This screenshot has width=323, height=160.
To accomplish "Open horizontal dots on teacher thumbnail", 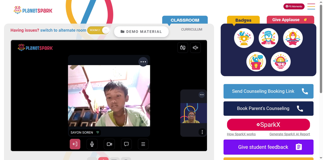I will pos(202,95).
